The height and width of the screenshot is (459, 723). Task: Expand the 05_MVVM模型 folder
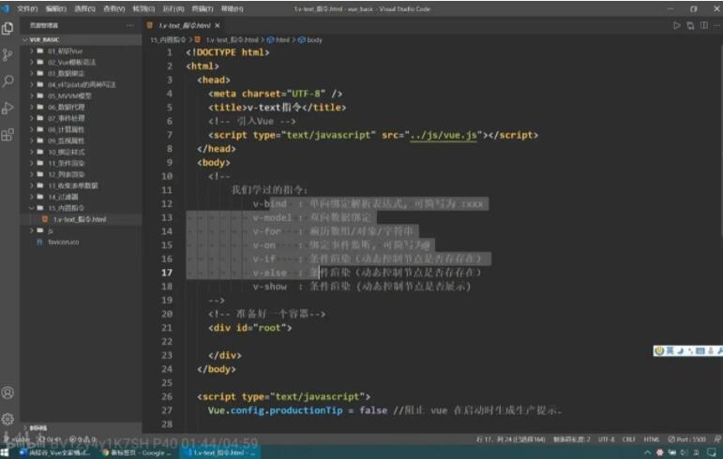[x=32, y=96]
